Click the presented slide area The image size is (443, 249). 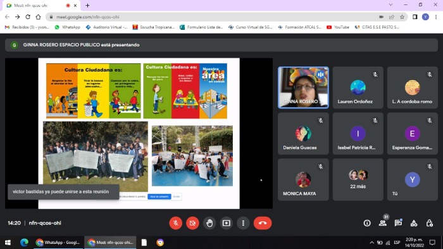click(139, 133)
